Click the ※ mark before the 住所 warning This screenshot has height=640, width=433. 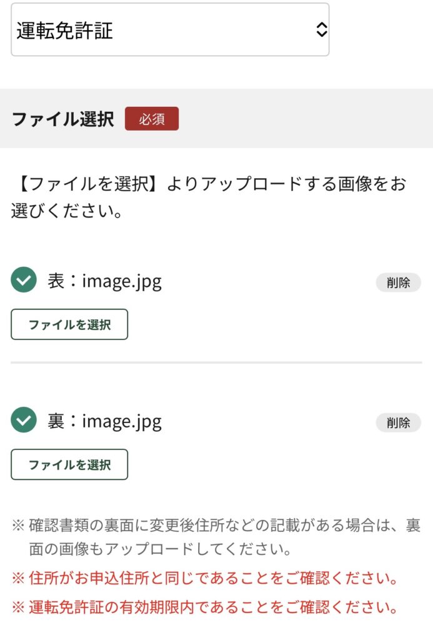click(x=17, y=579)
